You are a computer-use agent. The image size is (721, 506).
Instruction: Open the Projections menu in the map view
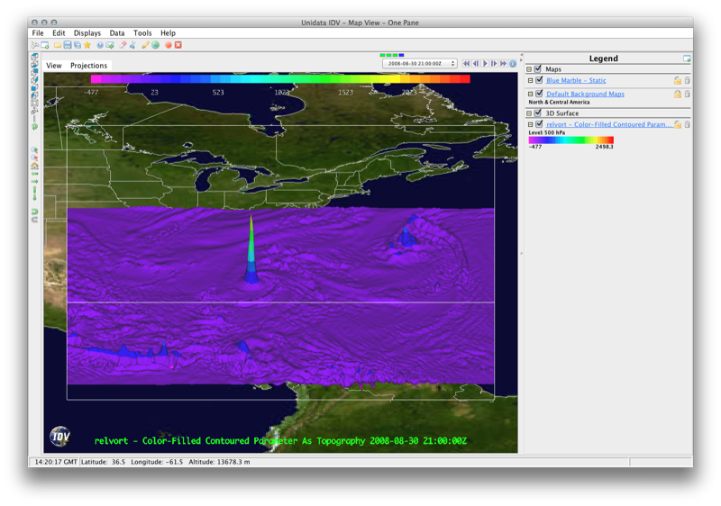[88, 66]
